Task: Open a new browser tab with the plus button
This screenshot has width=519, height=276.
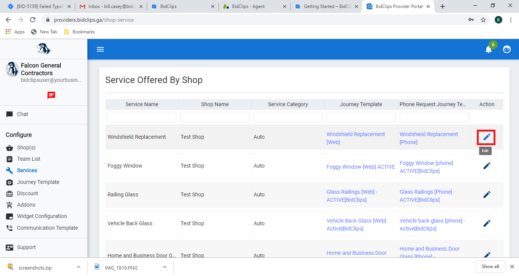Action: pos(443,6)
